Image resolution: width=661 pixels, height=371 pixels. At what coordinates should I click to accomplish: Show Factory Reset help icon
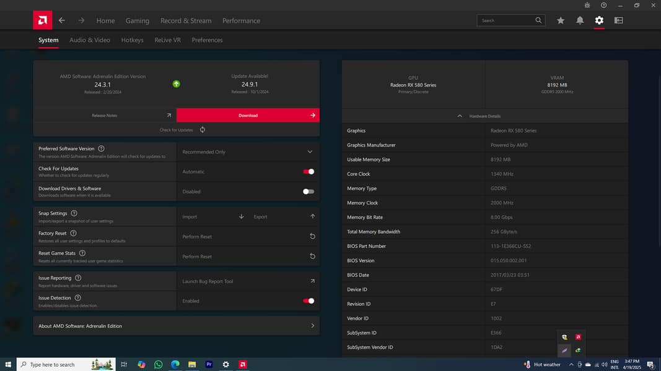click(73, 233)
